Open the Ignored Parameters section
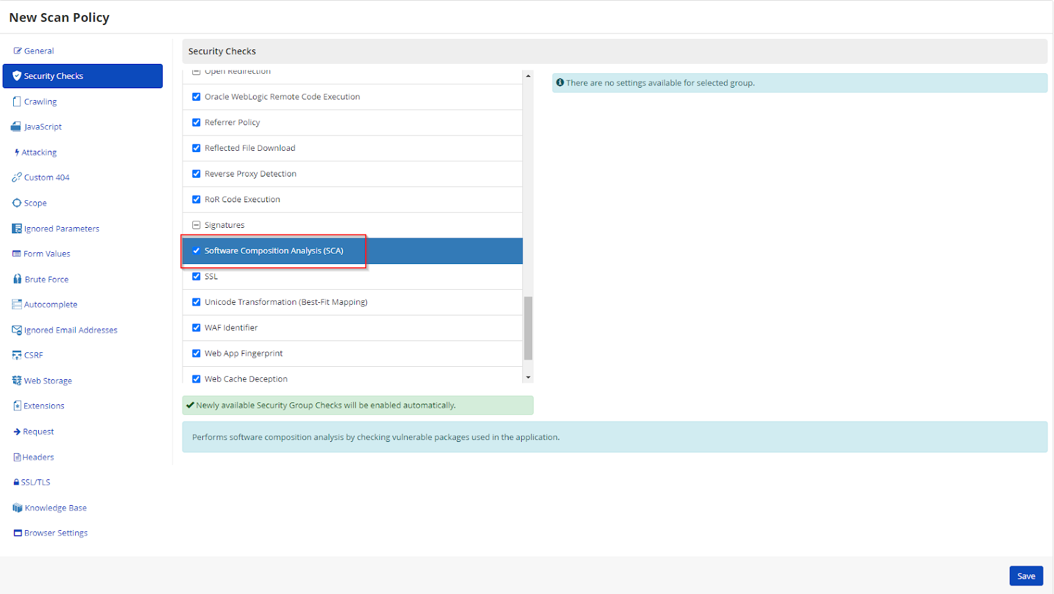The width and height of the screenshot is (1054, 594). coord(62,229)
